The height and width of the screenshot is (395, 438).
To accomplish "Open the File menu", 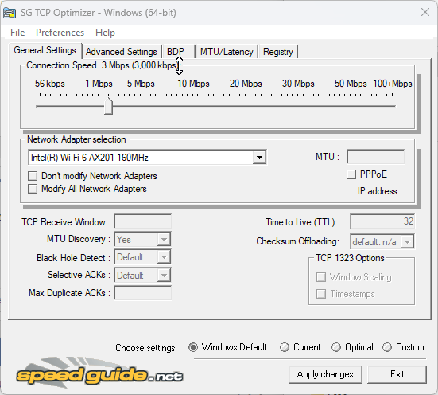I will (17, 33).
